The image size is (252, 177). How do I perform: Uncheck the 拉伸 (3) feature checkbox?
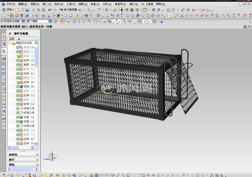18,60
